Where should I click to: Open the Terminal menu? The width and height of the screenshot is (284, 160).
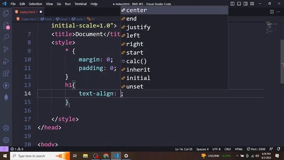click(80, 4)
